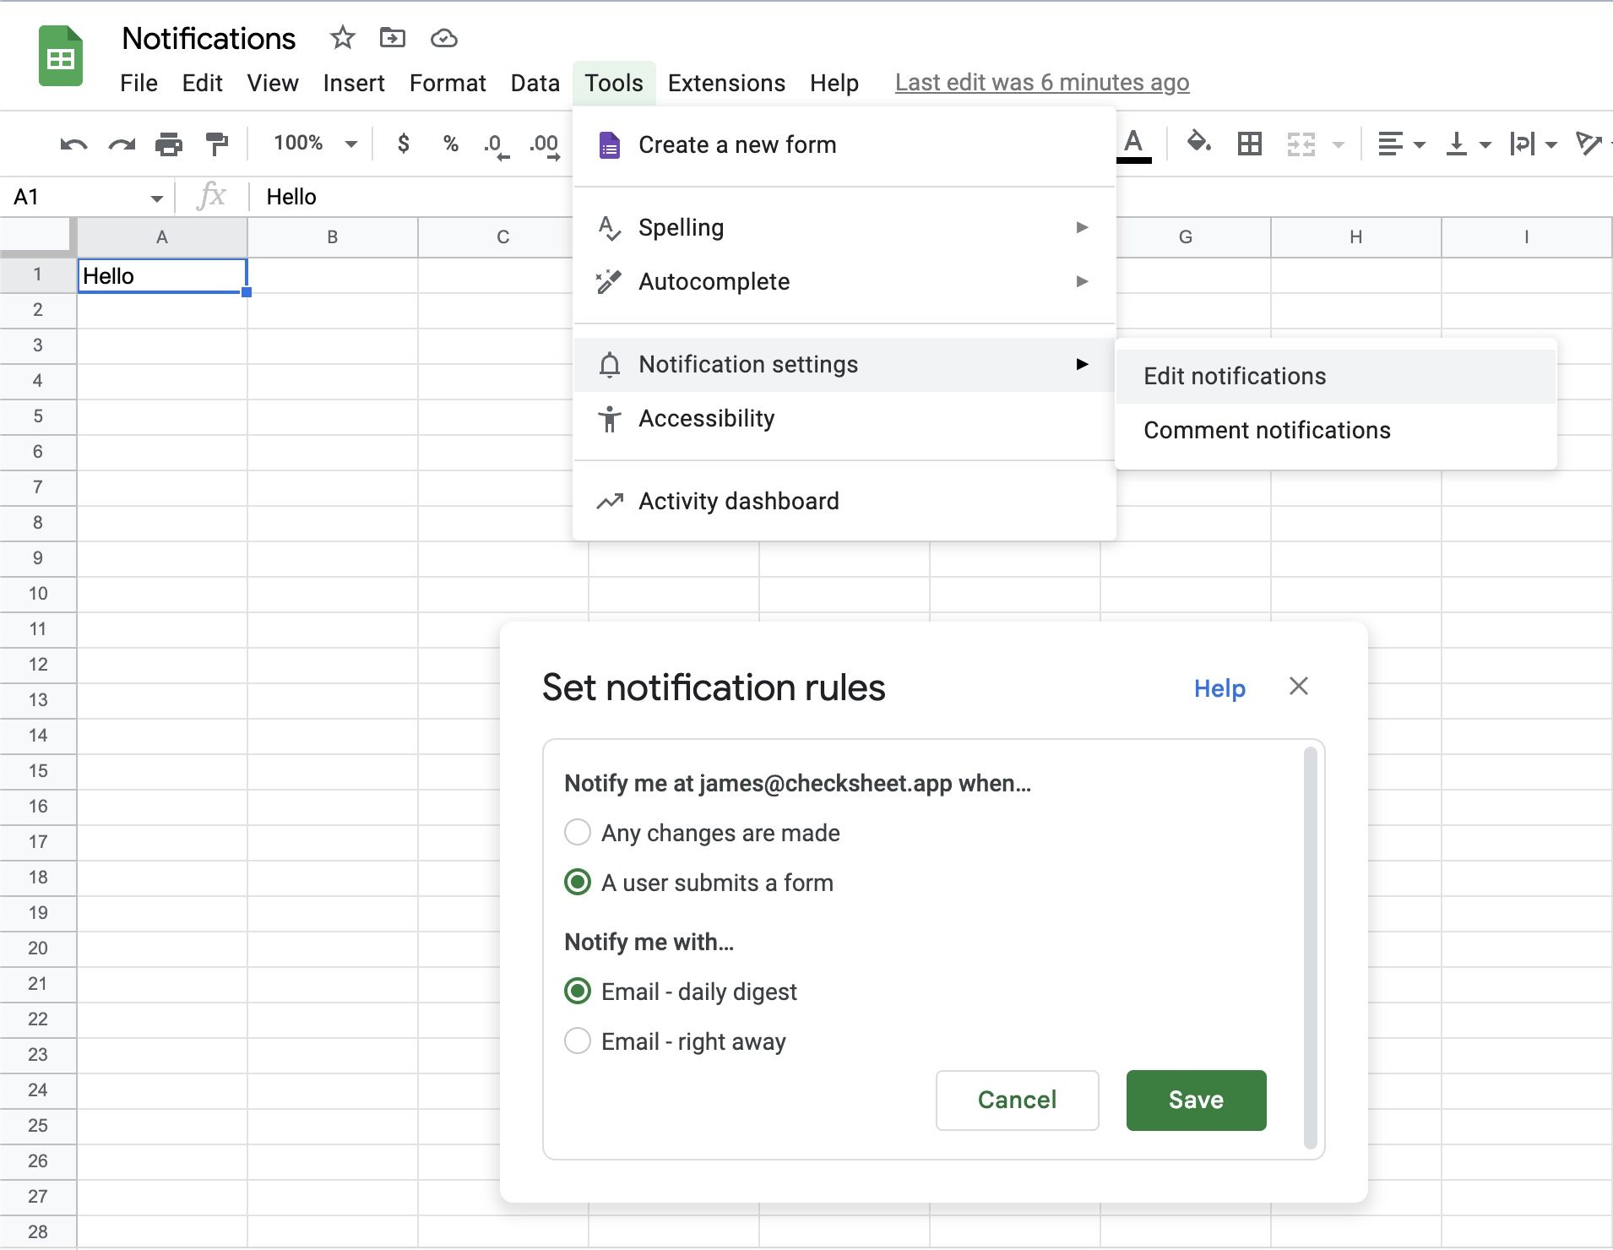Choose 'Email - daily digest' option

pyautogui.click(x=578, y=991)
